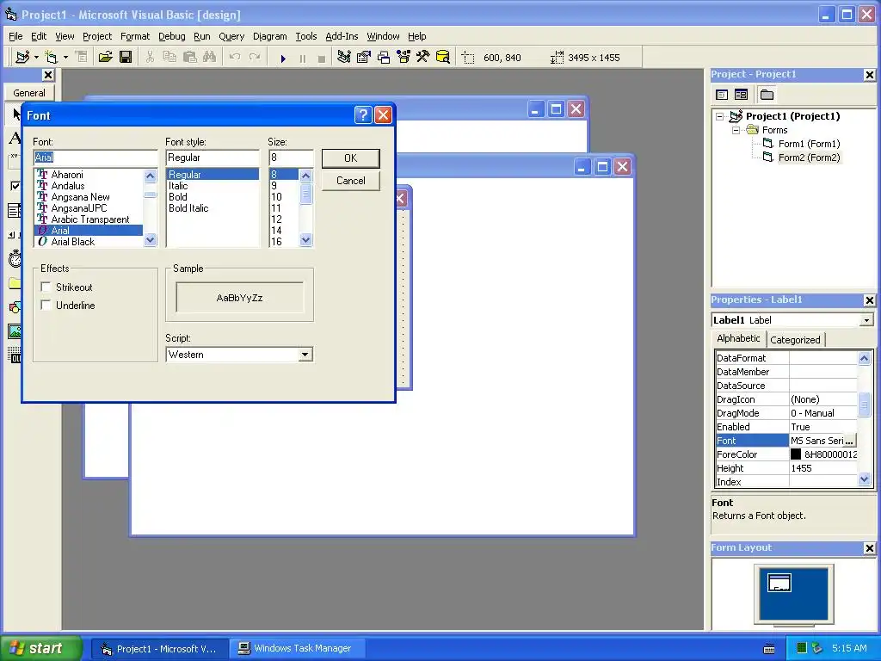Image resolution: width=881 pixels, height=661 pixels.
Task: Click the Object Browser toolbar icon
Action: (x=404, y=57)
